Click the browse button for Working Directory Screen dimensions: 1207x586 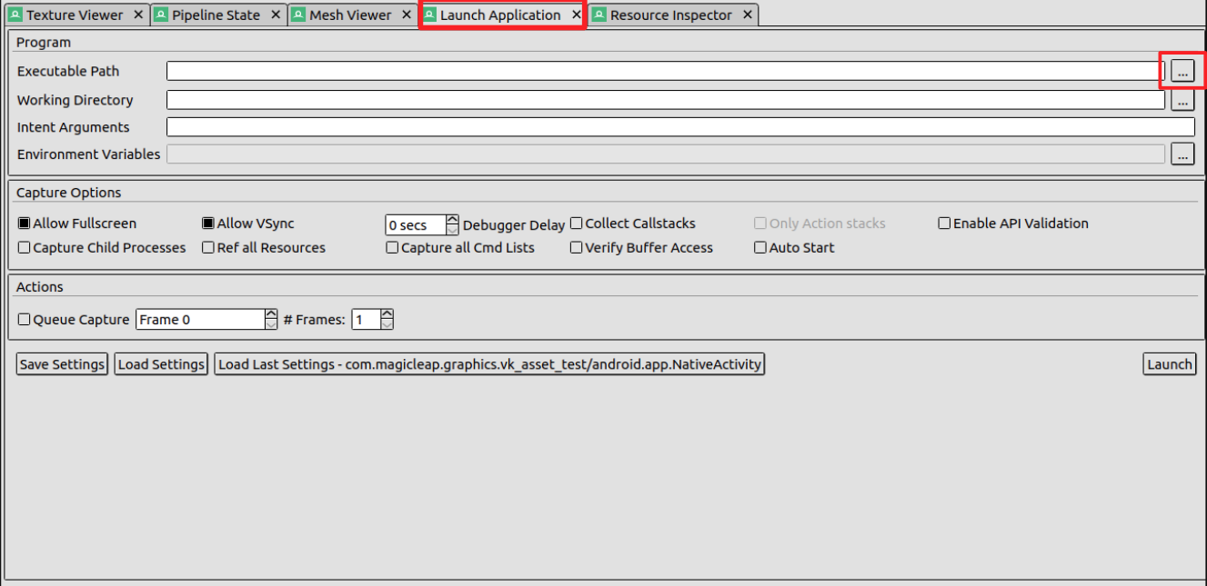[x=1182, y=100]
